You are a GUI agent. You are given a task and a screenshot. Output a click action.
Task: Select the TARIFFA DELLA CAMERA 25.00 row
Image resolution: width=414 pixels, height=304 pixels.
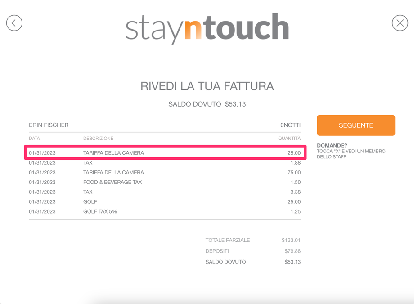165,153
